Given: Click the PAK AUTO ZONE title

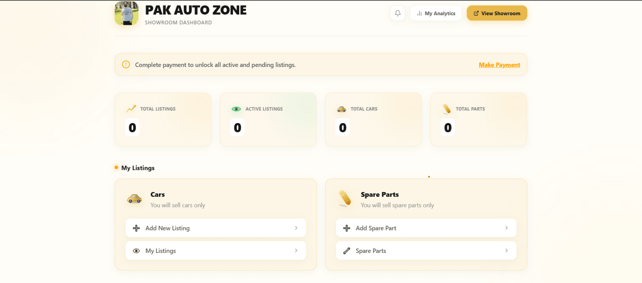Looking at the screenshot, I should pyautogui.click(x=196, y=10).
